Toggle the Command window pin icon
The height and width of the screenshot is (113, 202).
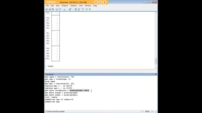tap(156, 74)
